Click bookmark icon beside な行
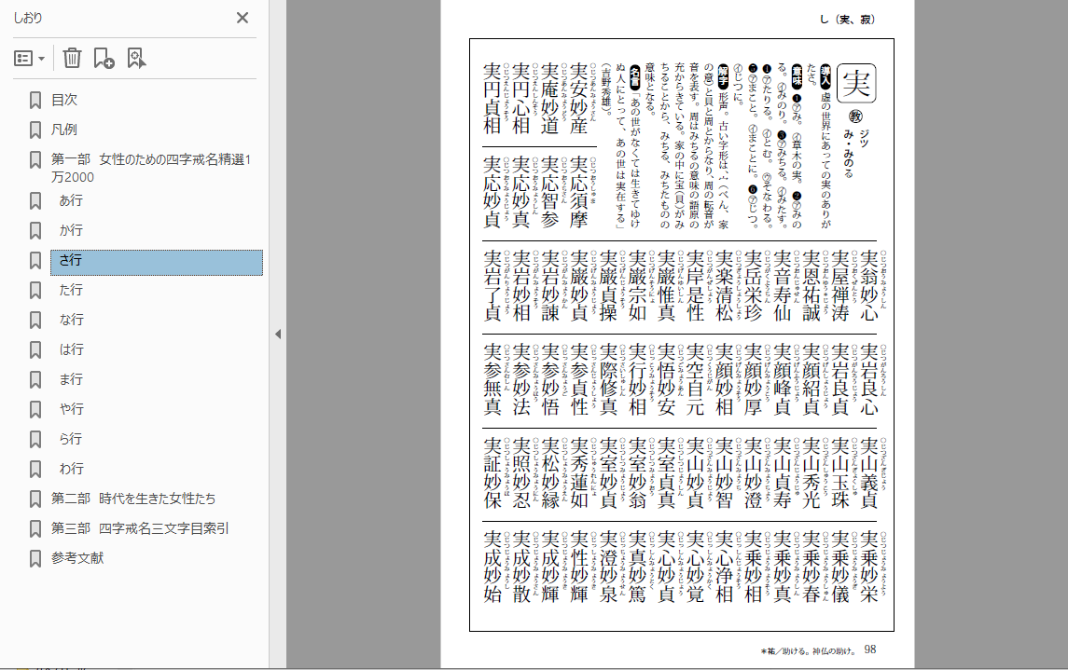Screen dimensions: 1068x670 [x=35, y=320]
